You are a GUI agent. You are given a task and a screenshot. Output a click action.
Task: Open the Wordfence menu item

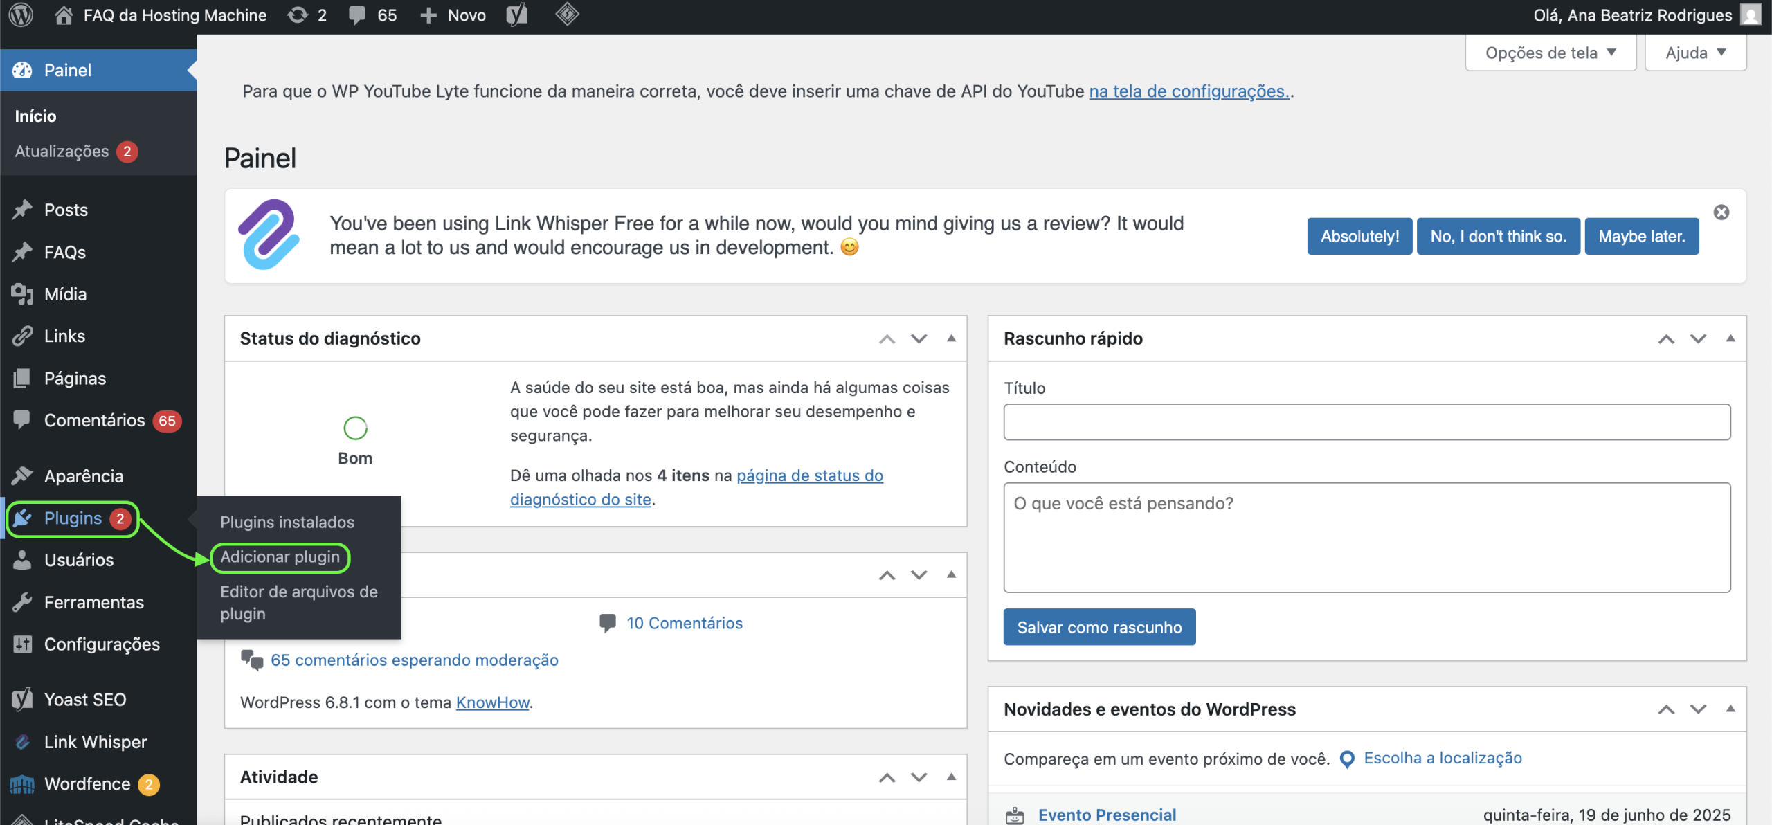click(x=98, y=784)
